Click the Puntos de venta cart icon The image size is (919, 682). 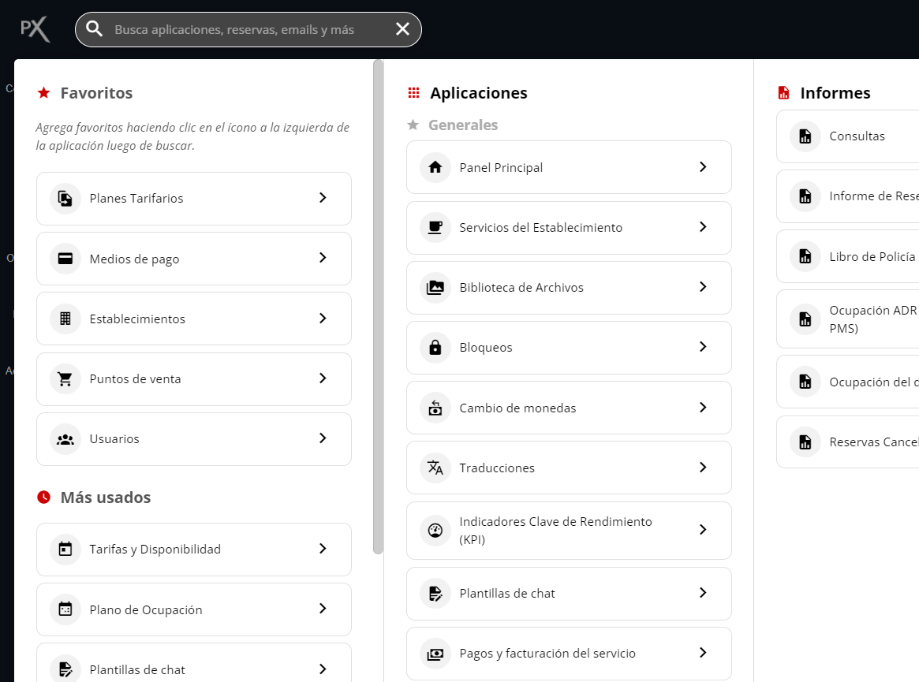(65, 379)
